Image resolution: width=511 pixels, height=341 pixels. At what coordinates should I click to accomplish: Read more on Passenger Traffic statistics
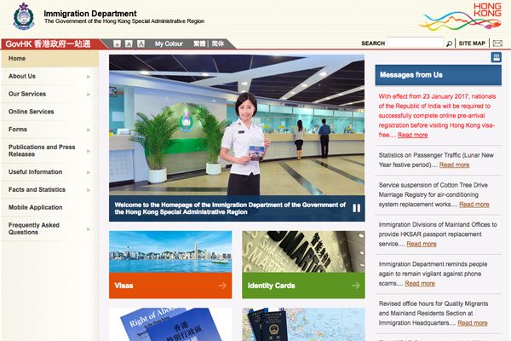(454, 165)
